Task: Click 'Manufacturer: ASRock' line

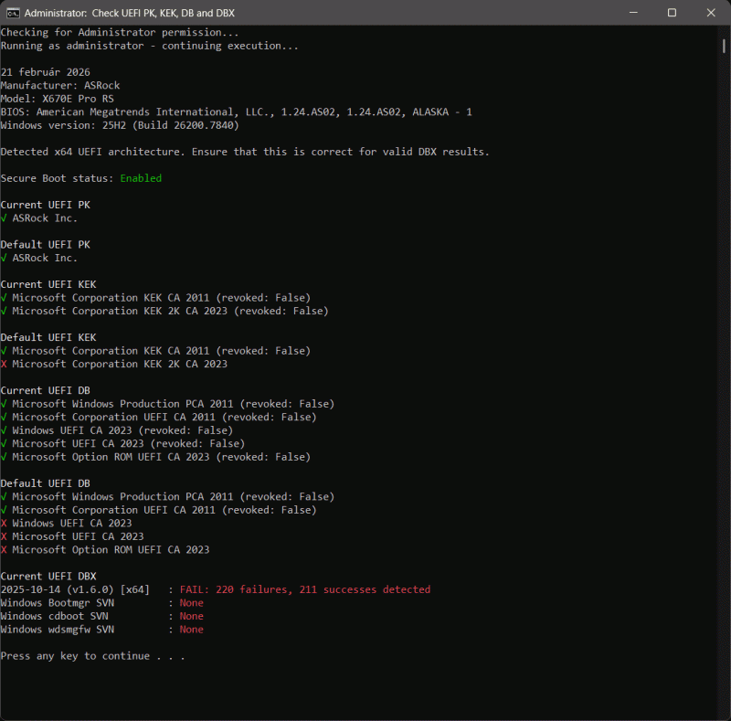Action: pos(60,86)
